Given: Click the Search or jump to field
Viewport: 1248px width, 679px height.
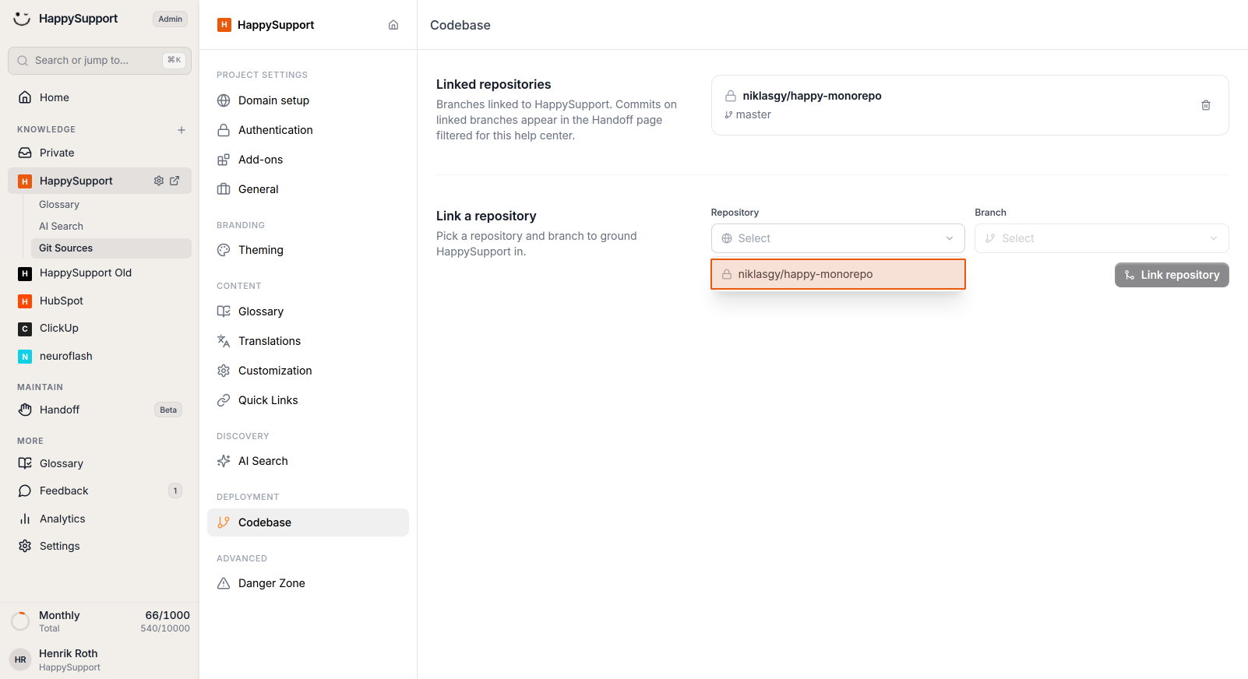Looking at the screenshot, I should point(100,60).
